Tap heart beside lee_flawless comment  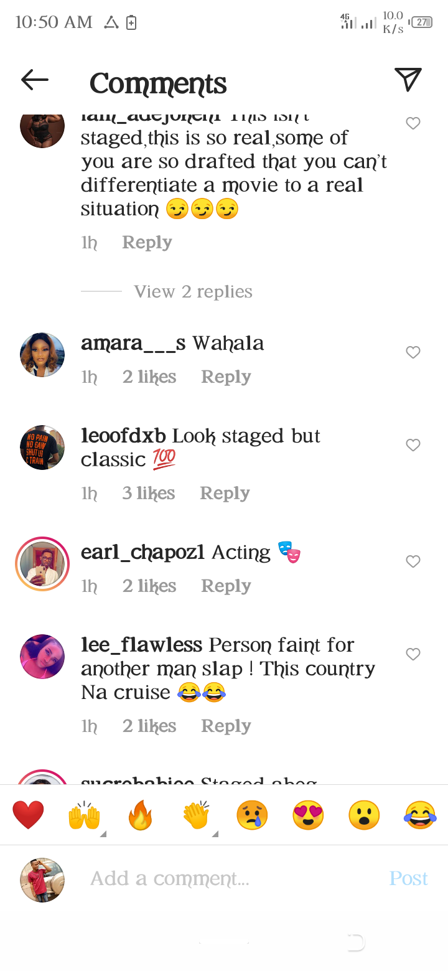[413, 654]
